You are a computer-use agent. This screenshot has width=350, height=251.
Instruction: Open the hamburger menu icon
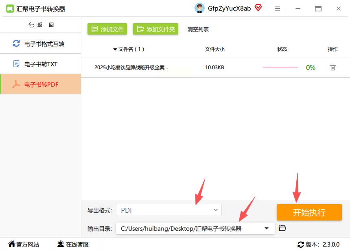coord(278,9)
